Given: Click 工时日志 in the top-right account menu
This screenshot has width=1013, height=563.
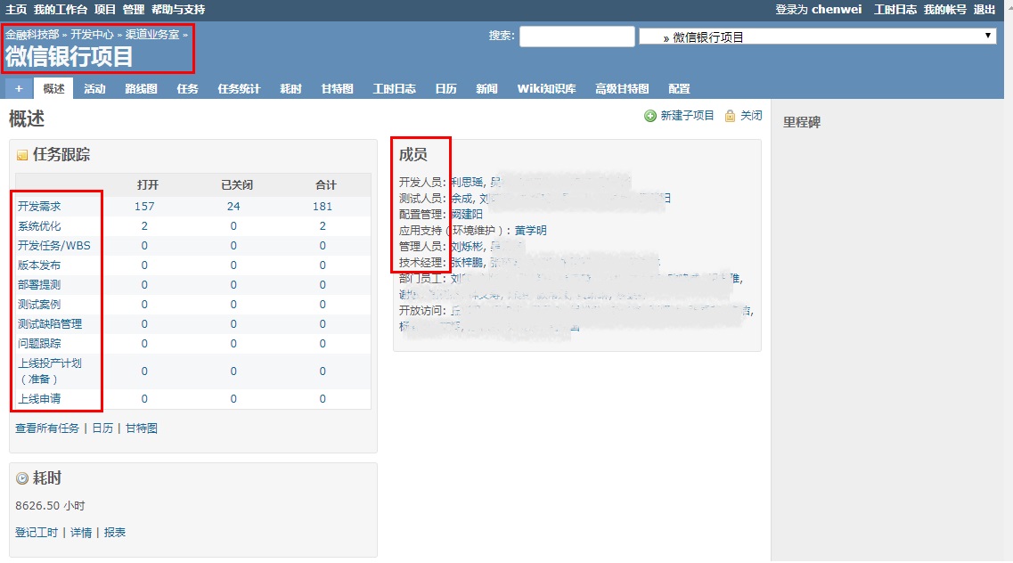Looking at the screenshot, I should tap(895, 9).
